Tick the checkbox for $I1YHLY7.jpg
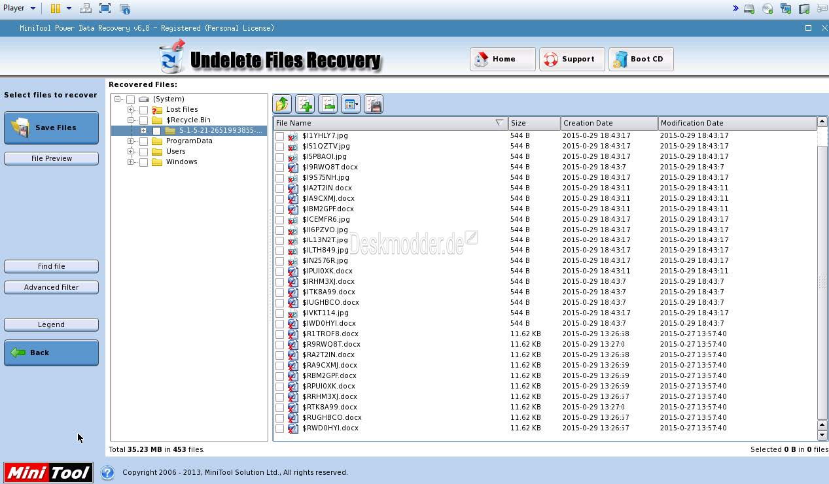The height and width of the screenshot is (484, 829). click(280, 136)
